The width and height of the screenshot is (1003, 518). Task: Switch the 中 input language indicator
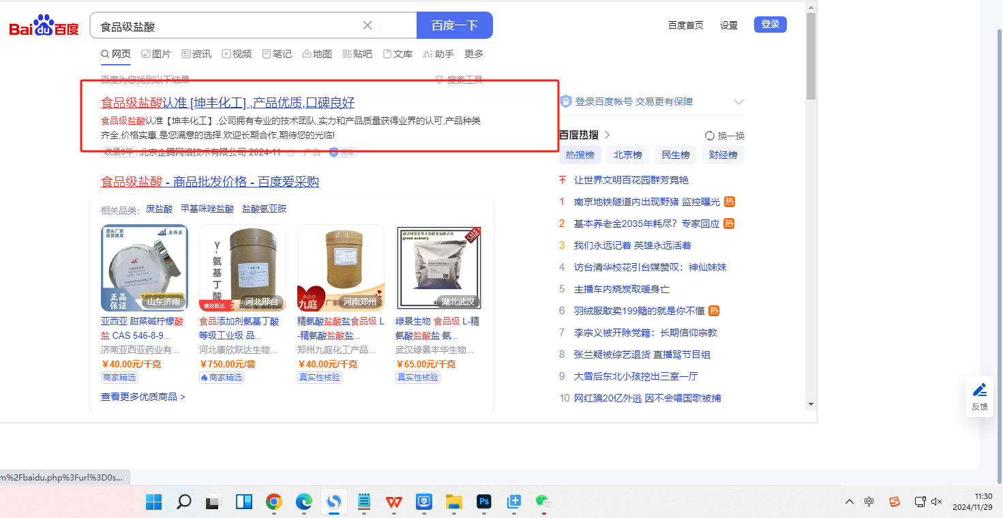pyautogui.click(x=869, y=502)
